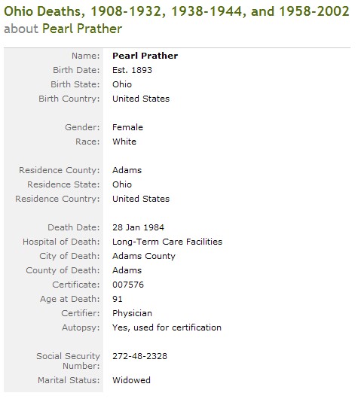Click the Female gender value
The image size is (361, 399).
tap(127, 127)
